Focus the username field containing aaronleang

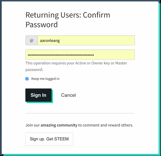tap(86, 40)
